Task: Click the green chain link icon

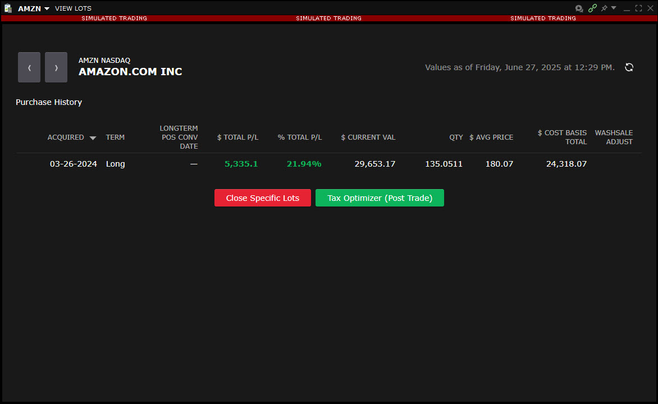Action: click(592, 8)
